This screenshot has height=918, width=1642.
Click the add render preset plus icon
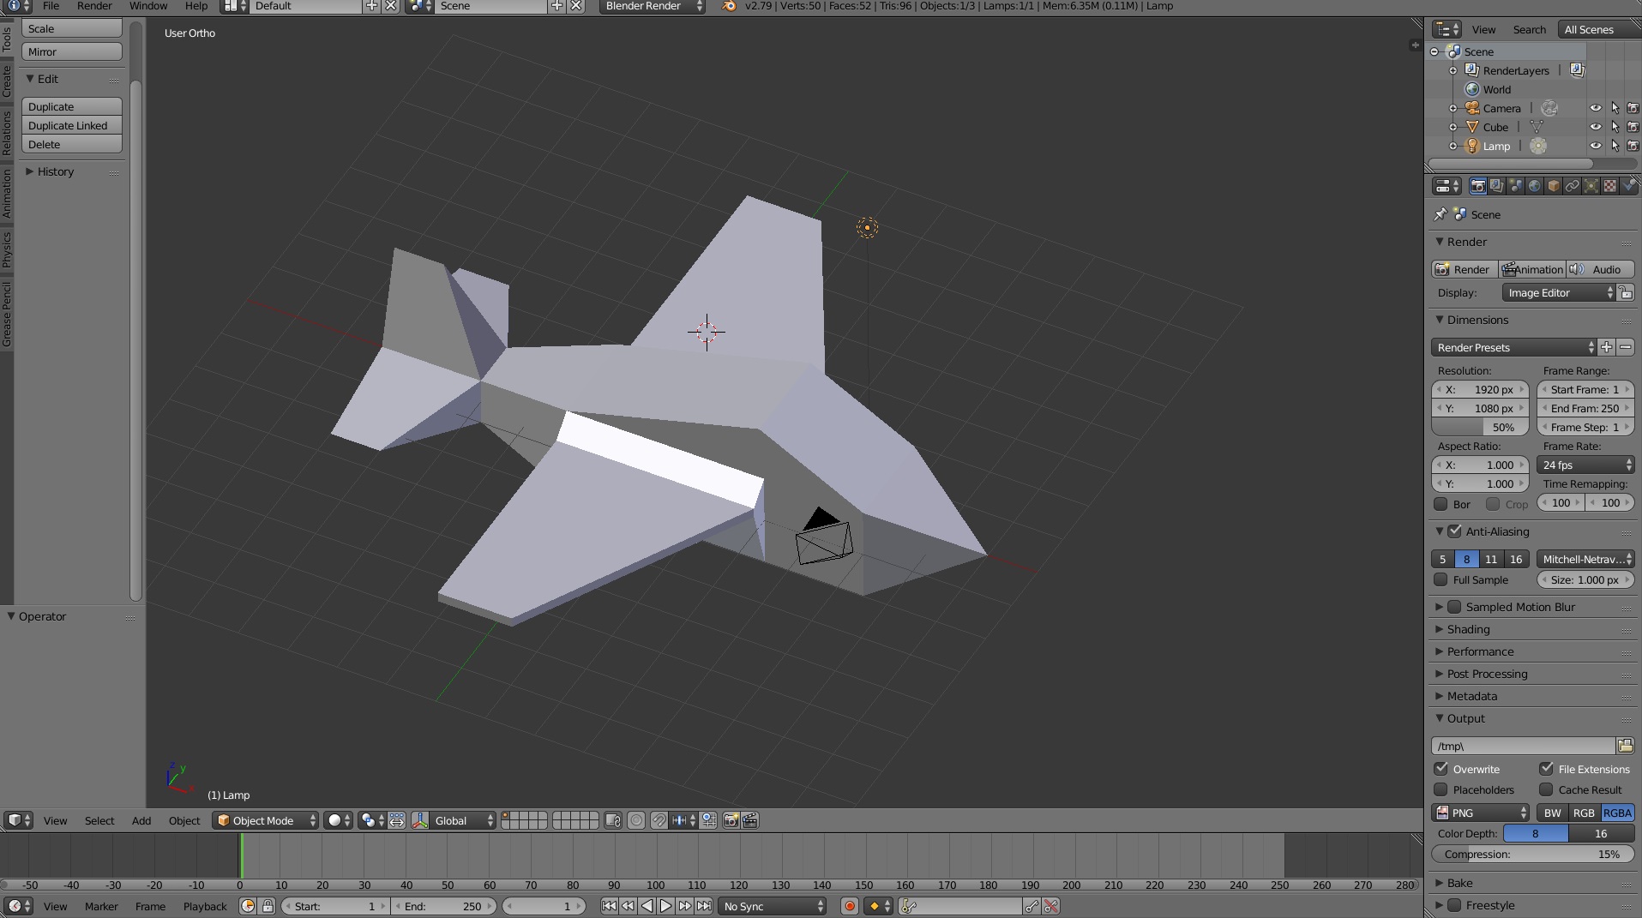(1607, 347)
